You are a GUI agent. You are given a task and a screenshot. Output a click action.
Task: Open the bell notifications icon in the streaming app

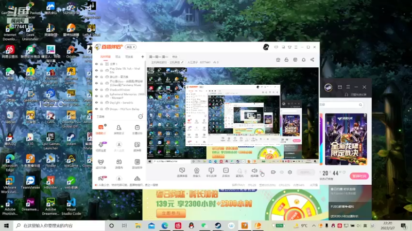click(x=303, y=60)
